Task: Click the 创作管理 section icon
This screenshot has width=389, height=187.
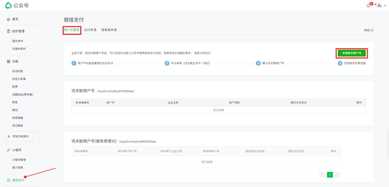Action: [x=9, y=31]
